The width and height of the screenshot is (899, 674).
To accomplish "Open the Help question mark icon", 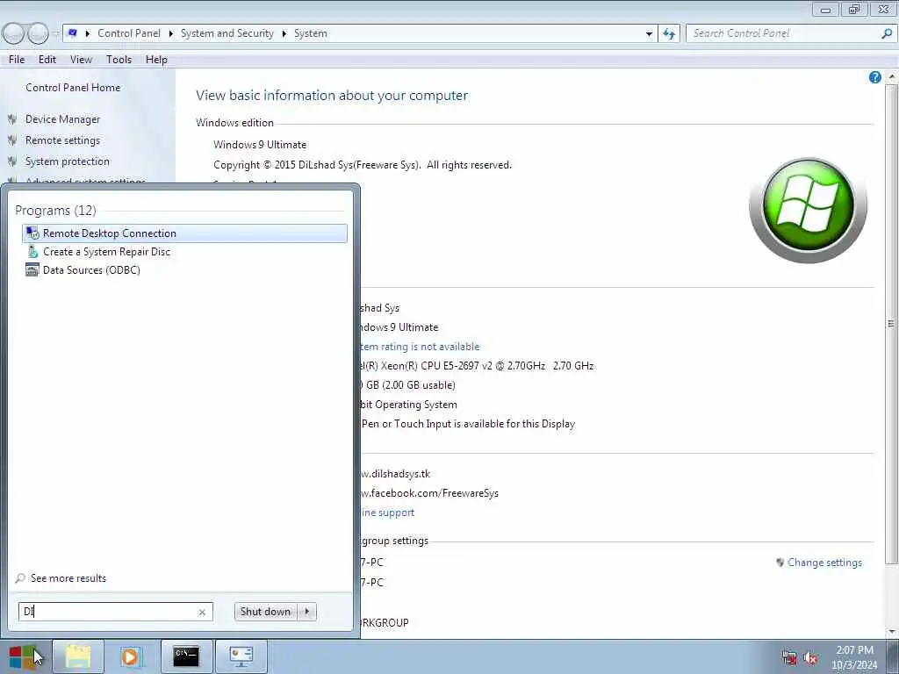I will click(875, 77).
